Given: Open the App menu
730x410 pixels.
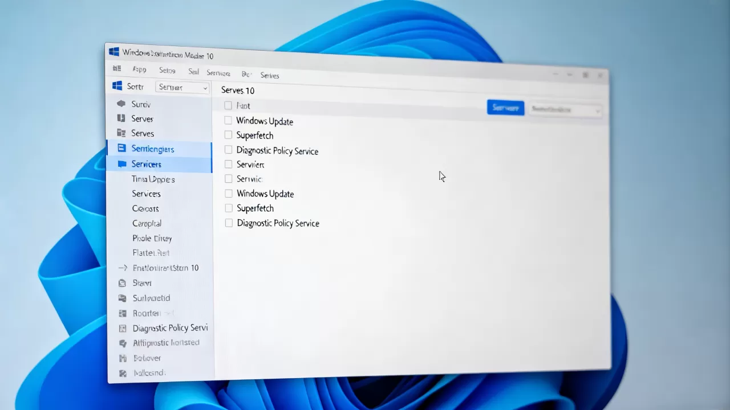Looking at the screenshot, I should click(139, 69).
